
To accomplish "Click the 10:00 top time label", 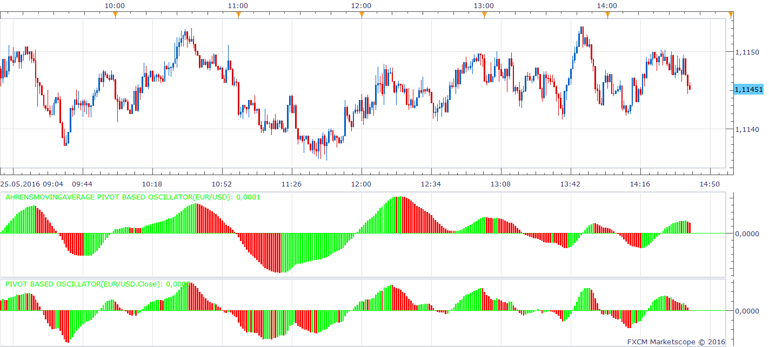I will coord(115,5).
